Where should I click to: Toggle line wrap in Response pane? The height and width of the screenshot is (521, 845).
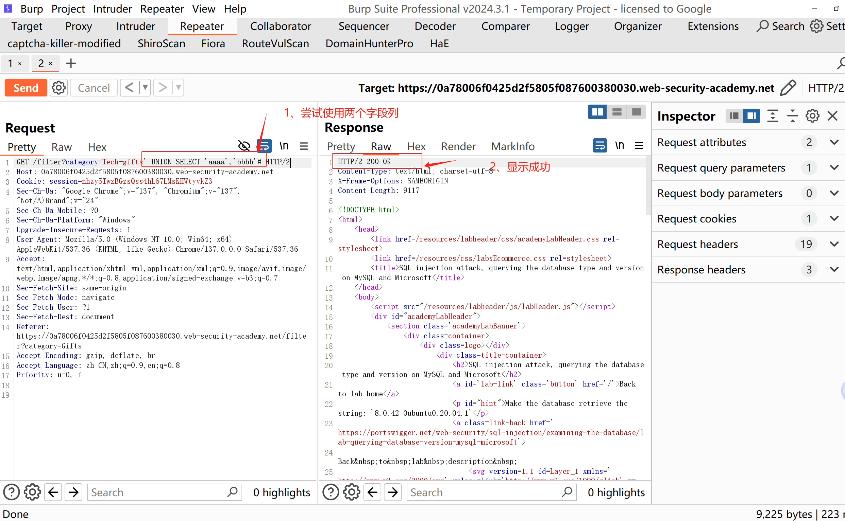click(x=600, y=146)
